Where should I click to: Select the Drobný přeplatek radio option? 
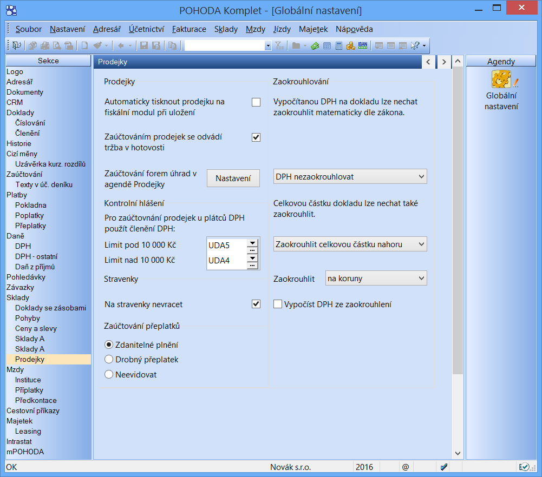[x=109, y=360]
